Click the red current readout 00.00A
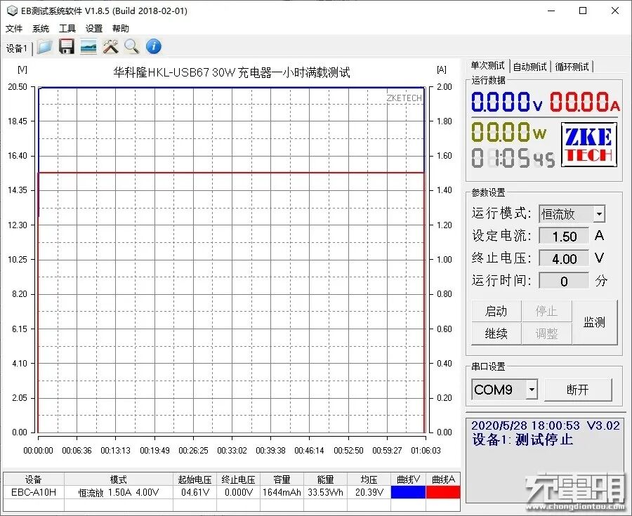Screen dimensions: 632x516 click(585, 102)
